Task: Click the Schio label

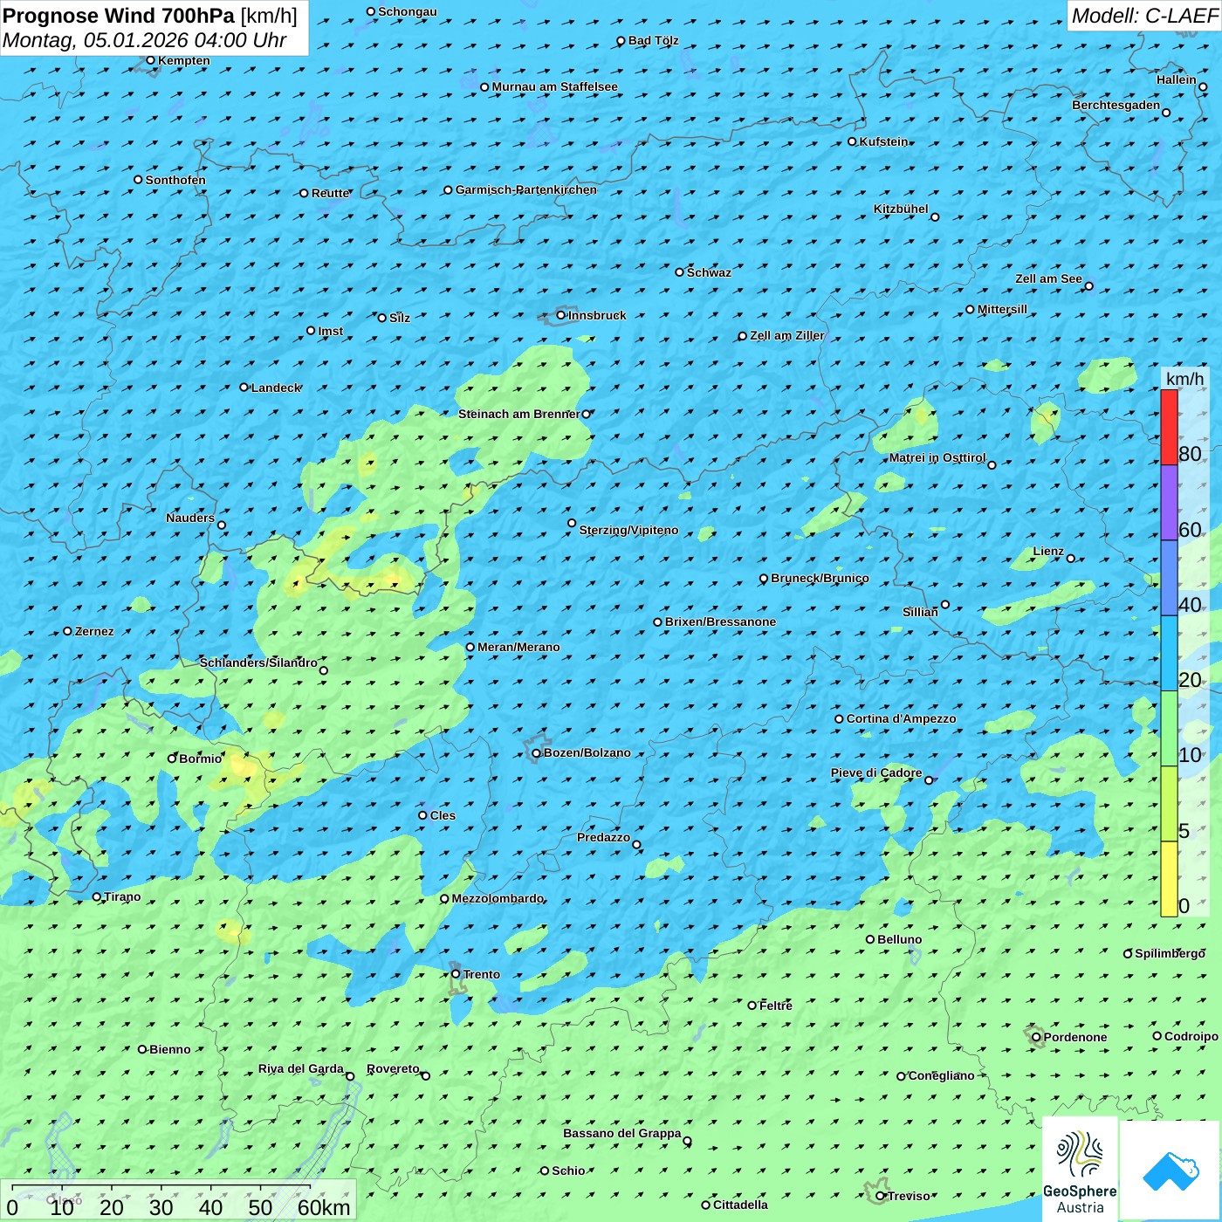Action: (x=568, y=1171)
